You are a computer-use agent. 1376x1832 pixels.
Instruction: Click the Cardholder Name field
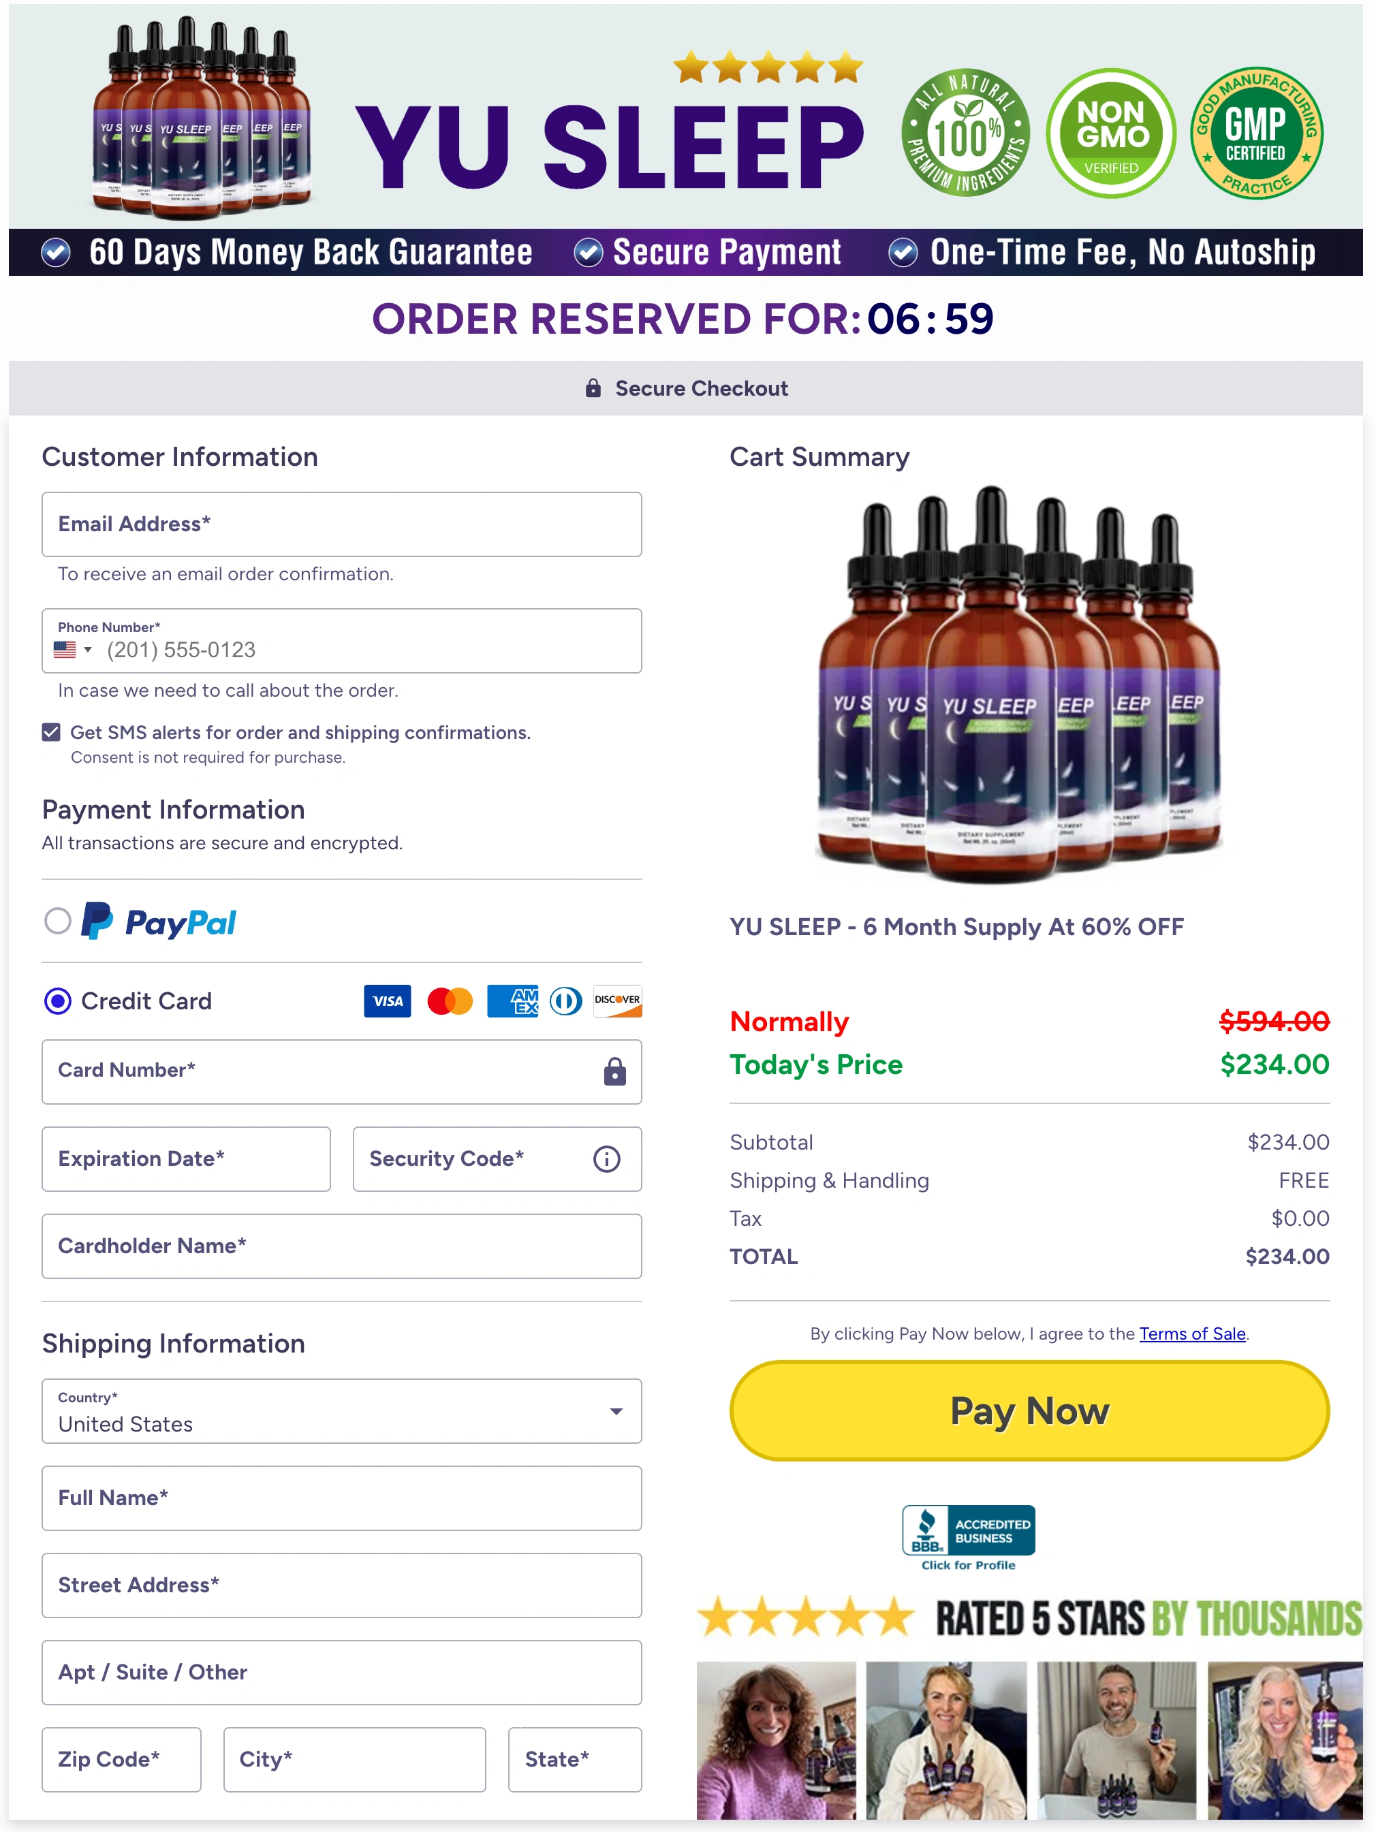click(341, 1246)
